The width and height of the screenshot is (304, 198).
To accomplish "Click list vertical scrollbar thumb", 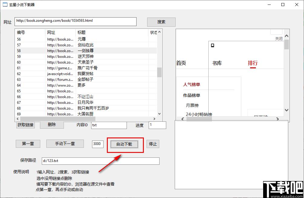I will [159, 72].
